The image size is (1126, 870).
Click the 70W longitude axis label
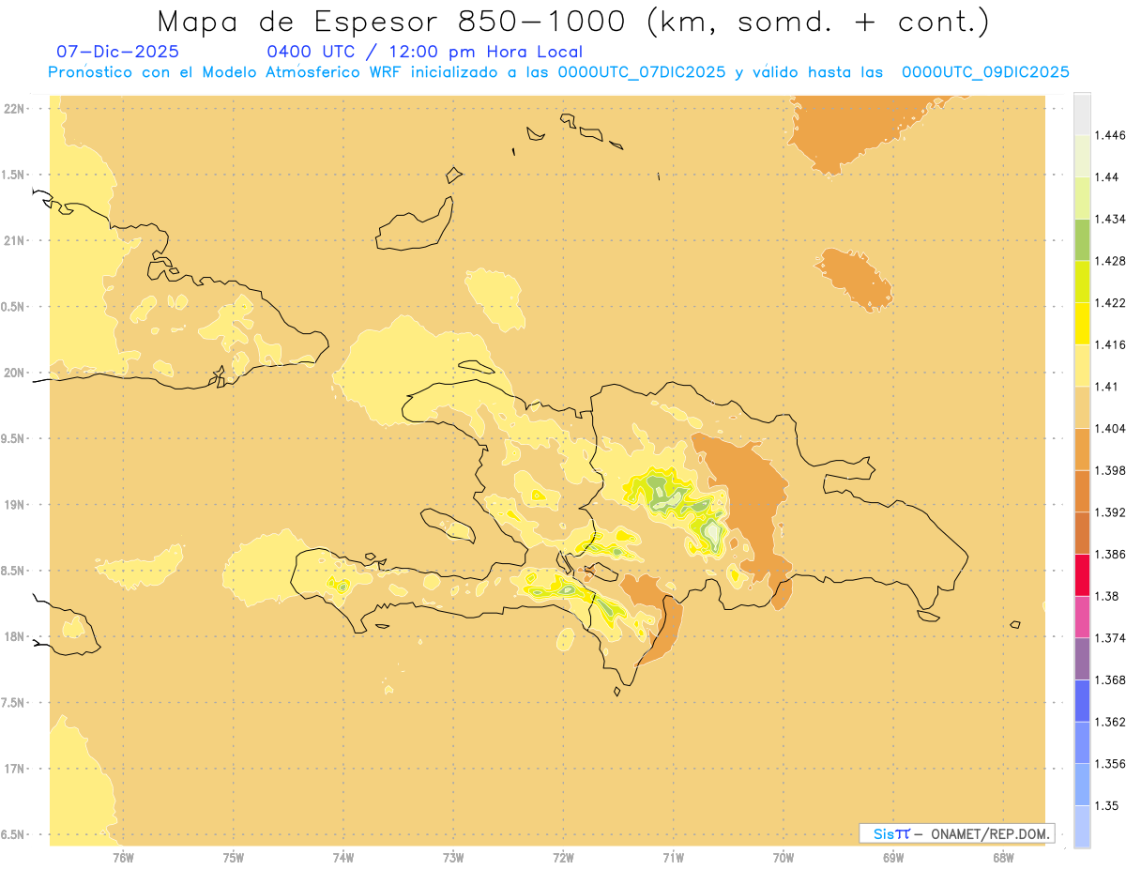tap(784, 857)
